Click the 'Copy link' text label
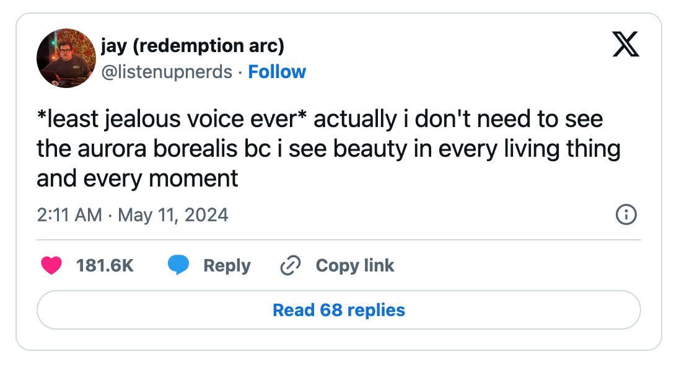The height and width of the screenshot is (370, 679). click(355, 266)
